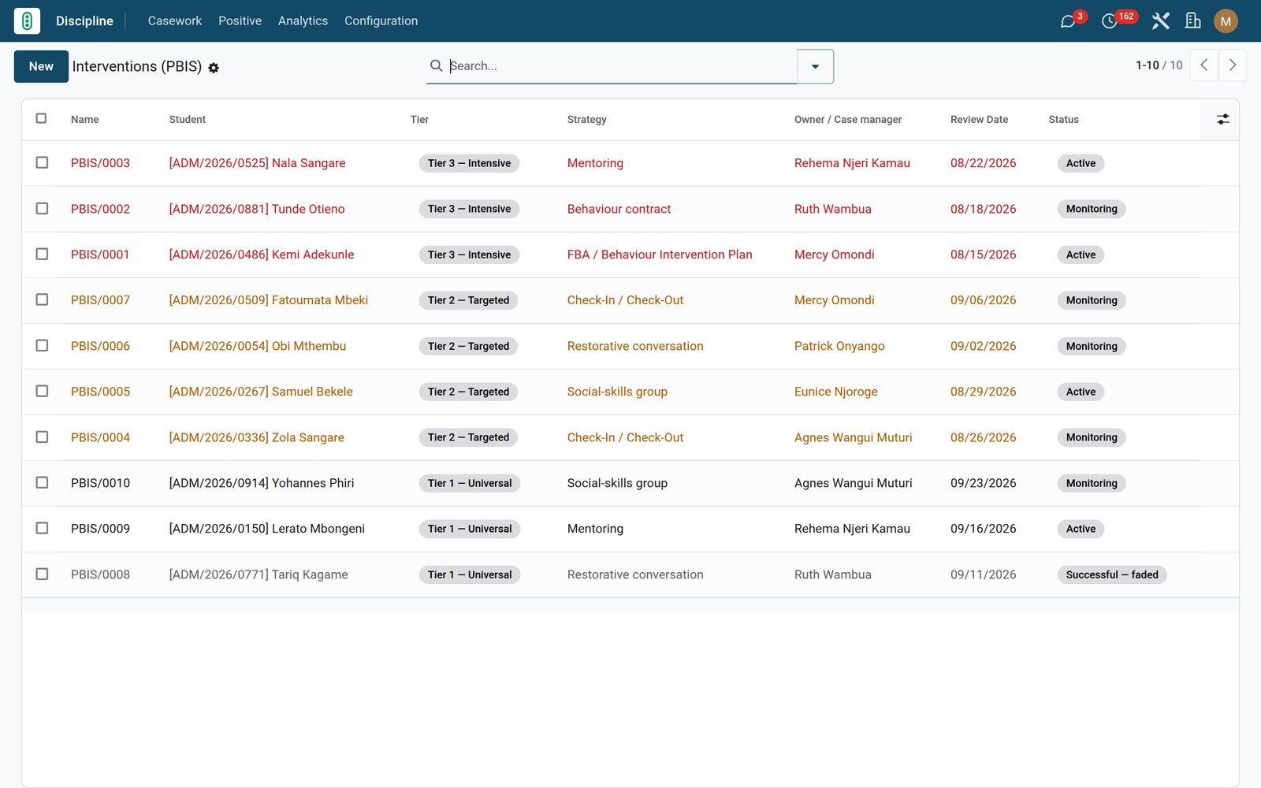Open the debug tools wrench icon

coord(1160,21)
